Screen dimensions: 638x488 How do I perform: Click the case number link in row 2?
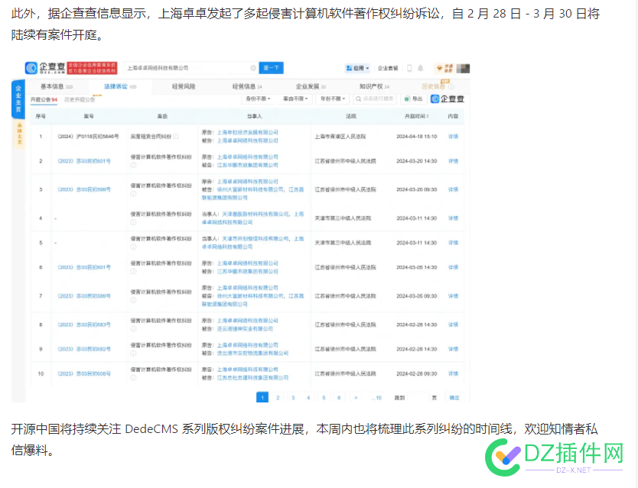pyautogui.click(x=84, y=161)
